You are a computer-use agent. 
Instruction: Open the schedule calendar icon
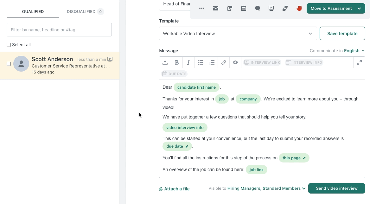click(x=244, y=8)
